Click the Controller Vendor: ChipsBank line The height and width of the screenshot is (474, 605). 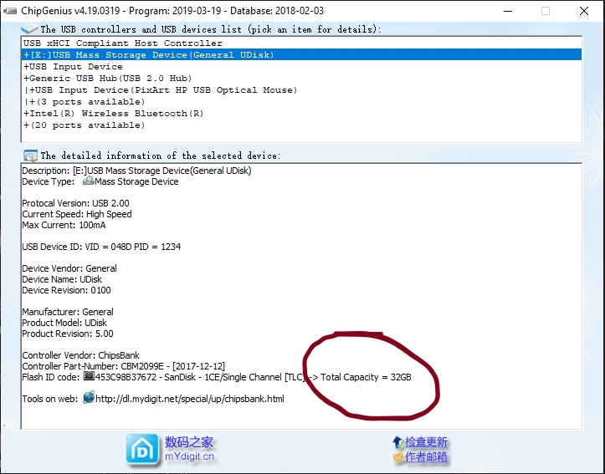coord(80,355)
